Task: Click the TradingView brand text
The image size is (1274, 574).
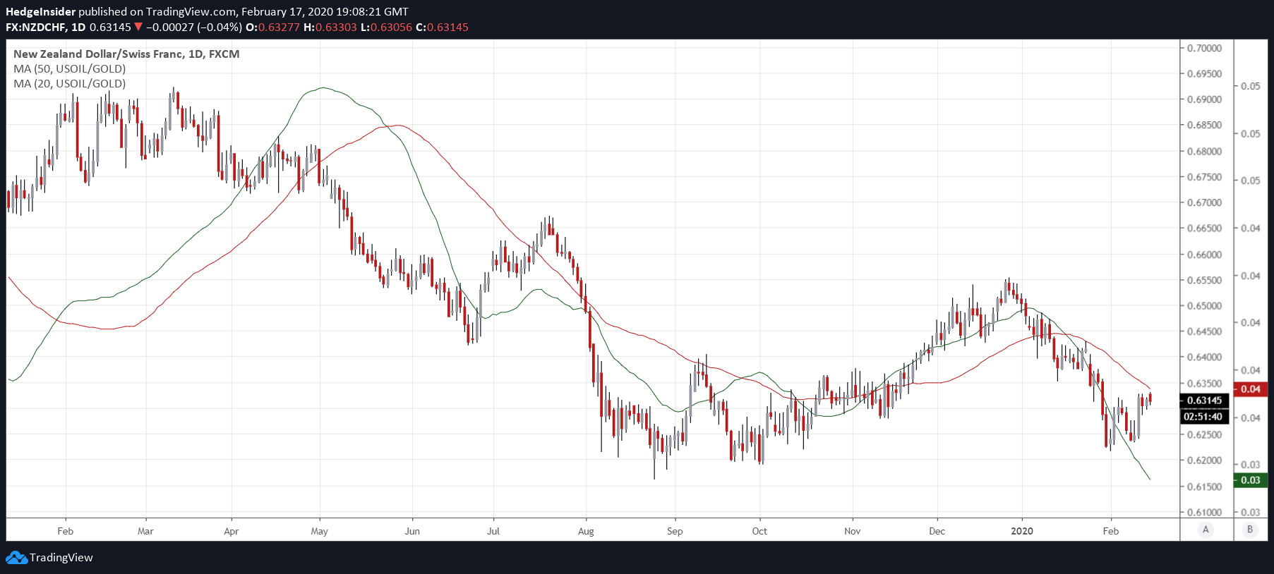Action: (61, 558)
